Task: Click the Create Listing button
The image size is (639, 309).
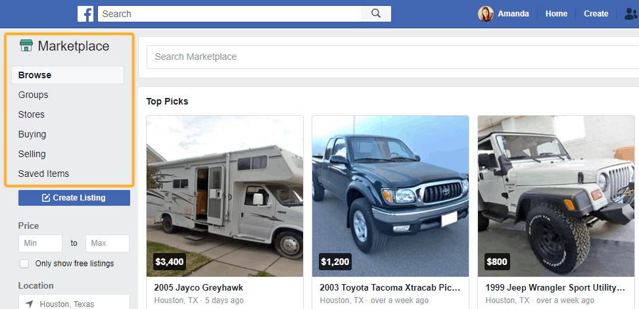Action: (x=74, y=198)
